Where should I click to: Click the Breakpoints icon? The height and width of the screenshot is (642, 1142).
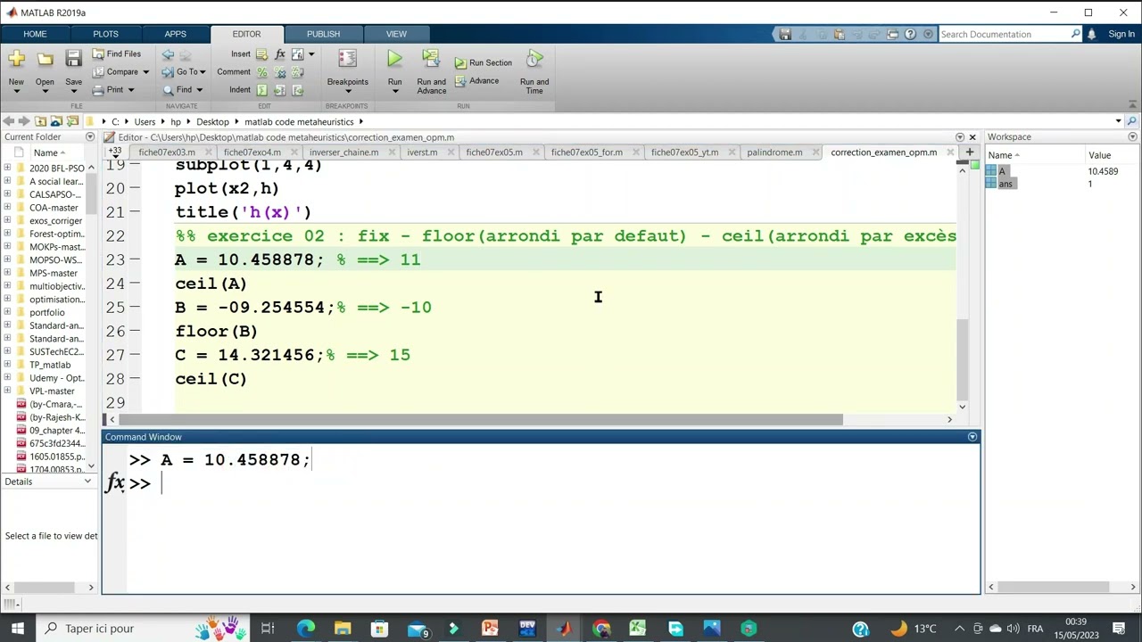347,59
